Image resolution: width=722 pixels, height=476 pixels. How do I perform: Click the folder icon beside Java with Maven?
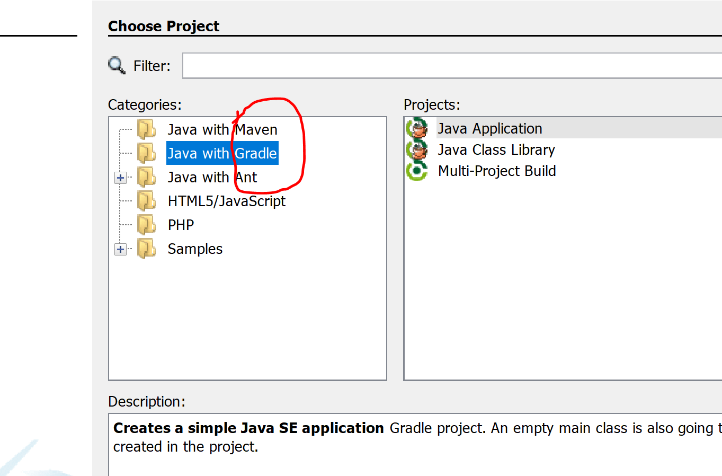click(x=147, y=129)
